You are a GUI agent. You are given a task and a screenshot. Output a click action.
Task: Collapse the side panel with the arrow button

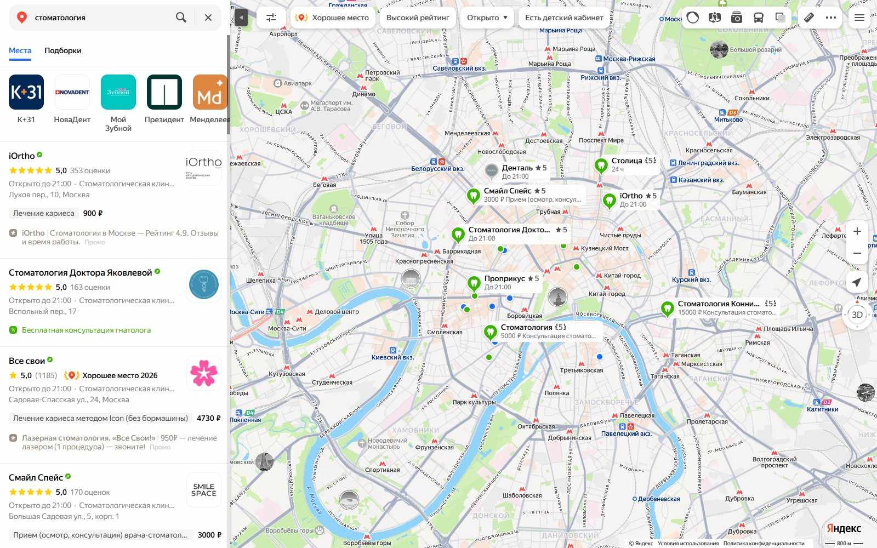pos(241,18)
